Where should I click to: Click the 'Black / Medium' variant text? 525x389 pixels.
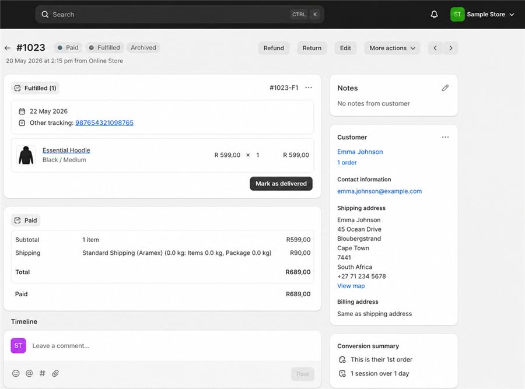[64, 160]
